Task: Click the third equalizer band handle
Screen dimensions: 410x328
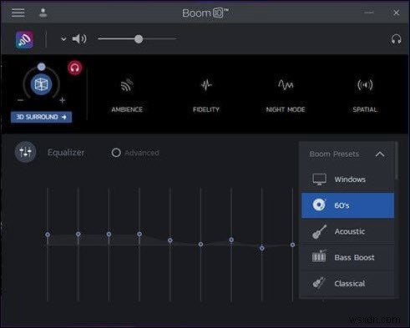Action: 109,235
